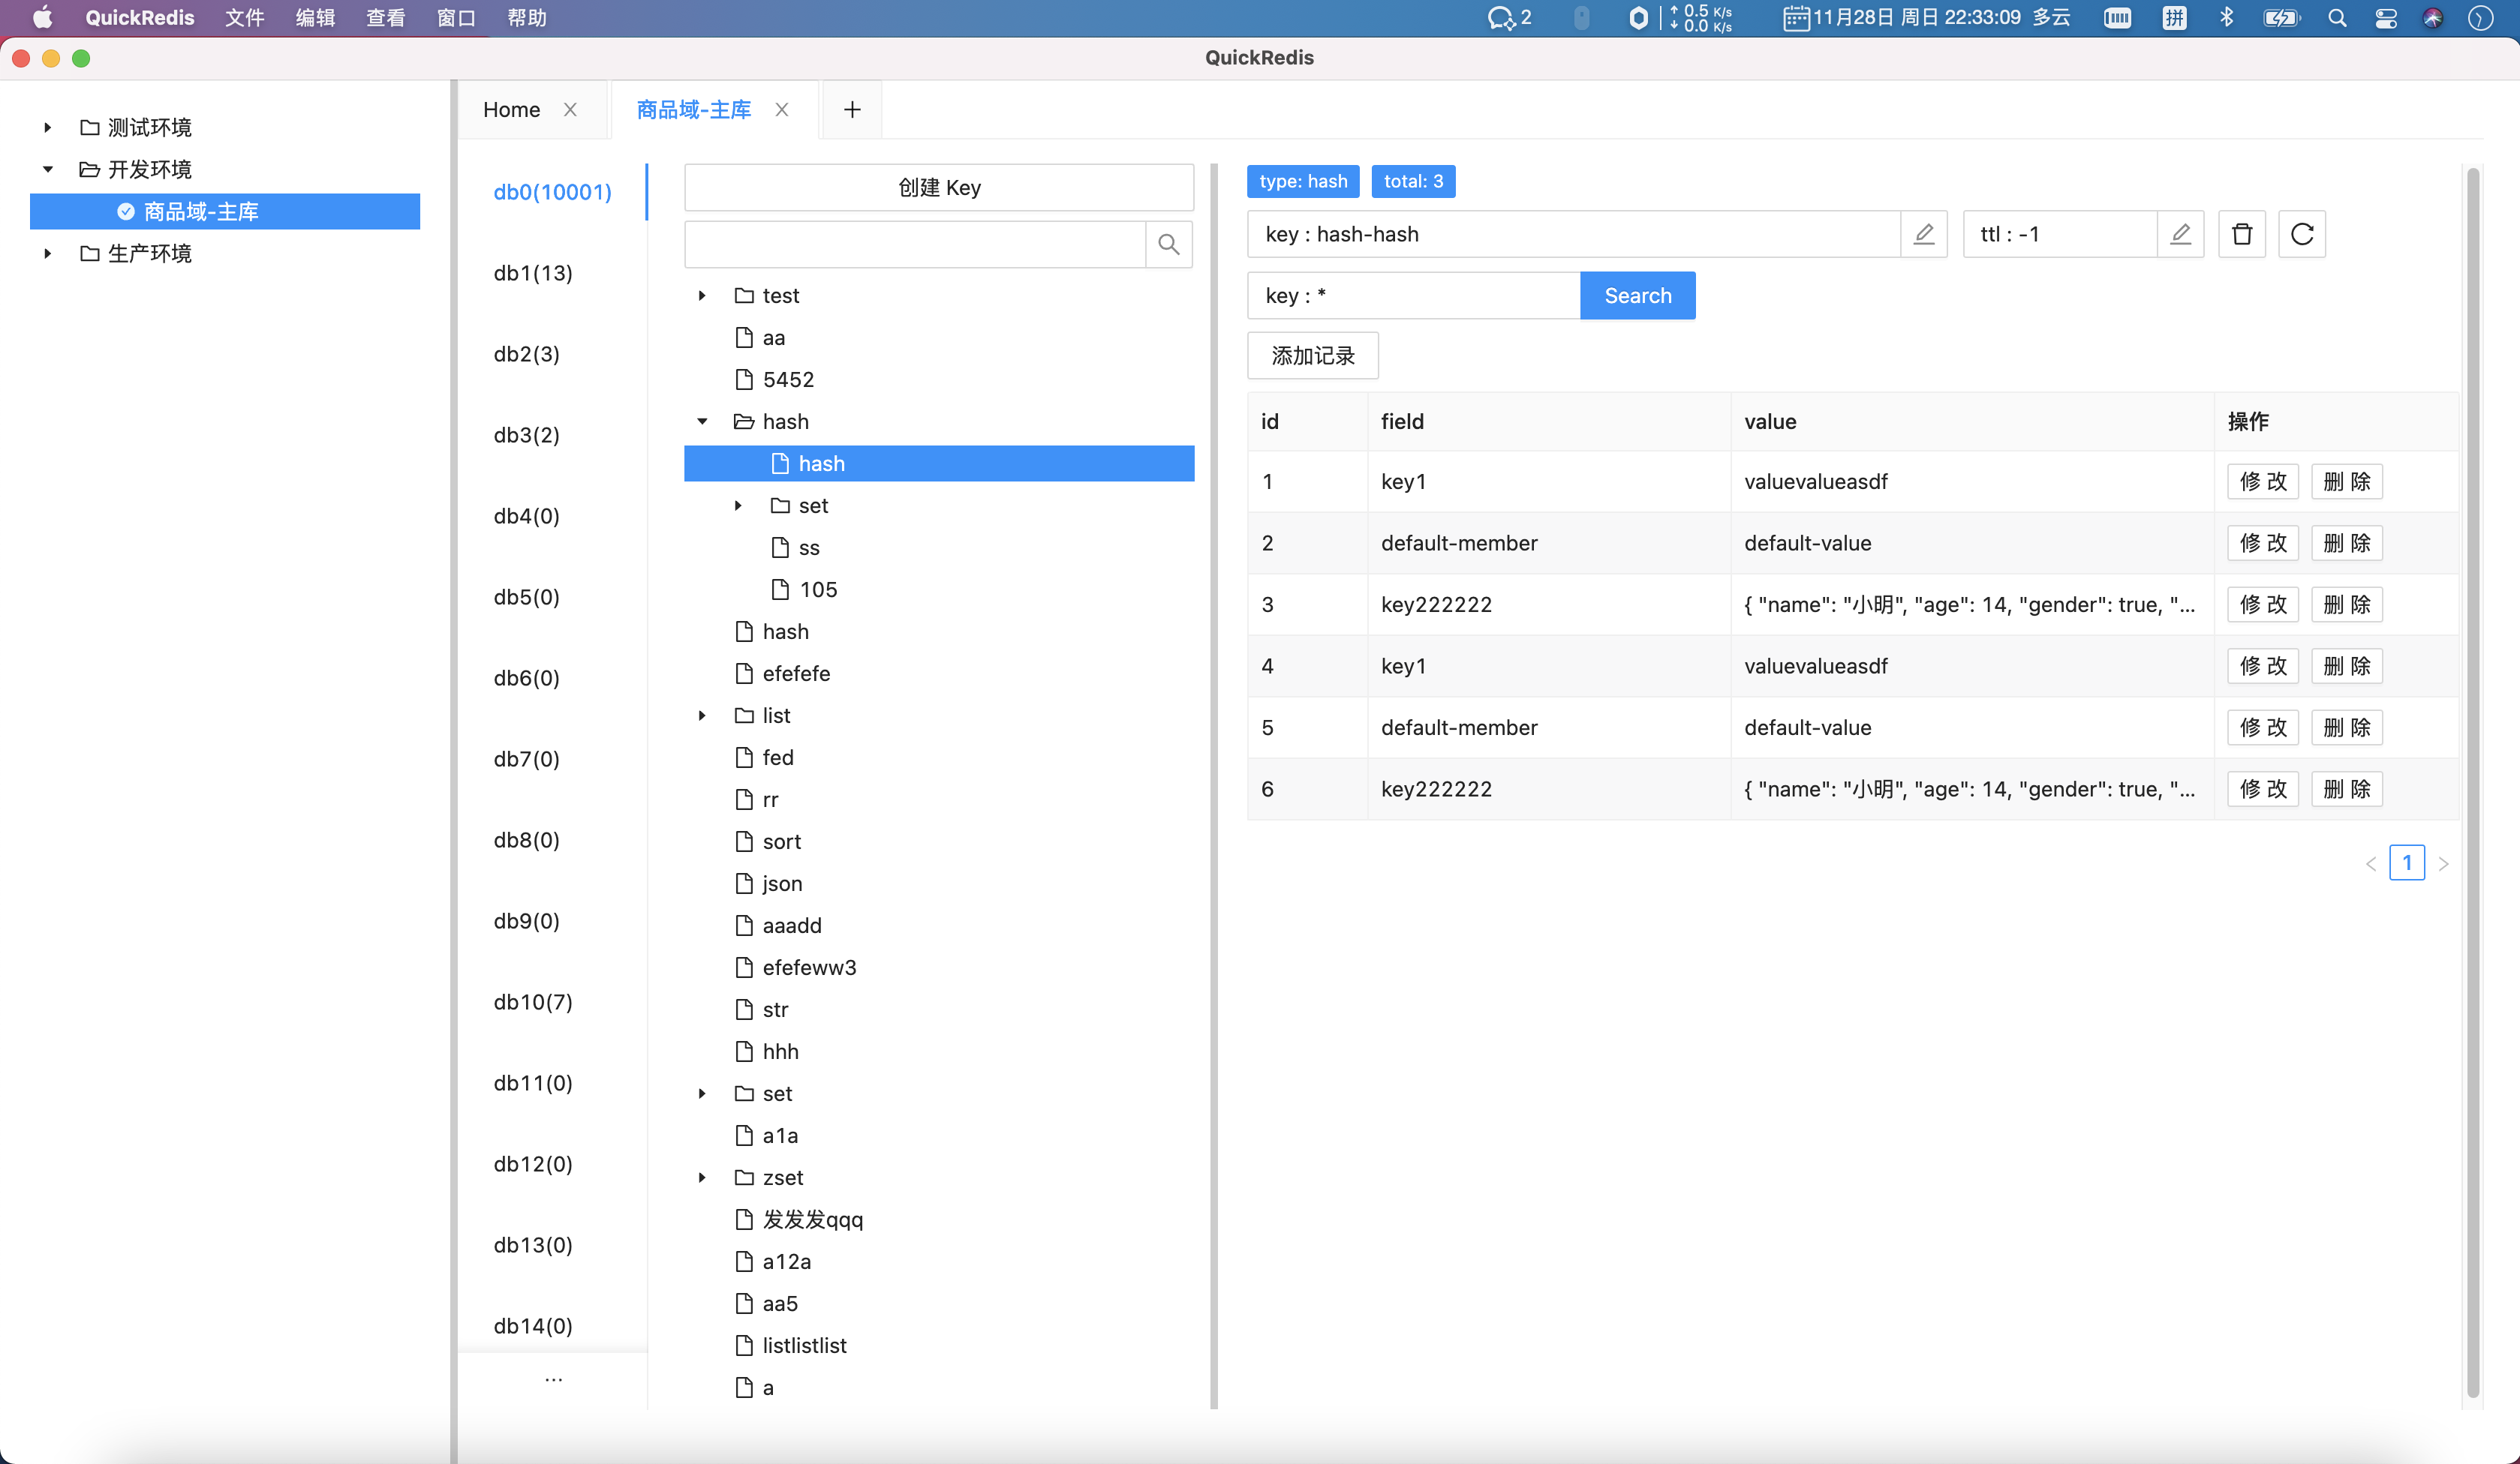
Task: Click the edit pencil icon for key name
Action: click(1923, 235)
